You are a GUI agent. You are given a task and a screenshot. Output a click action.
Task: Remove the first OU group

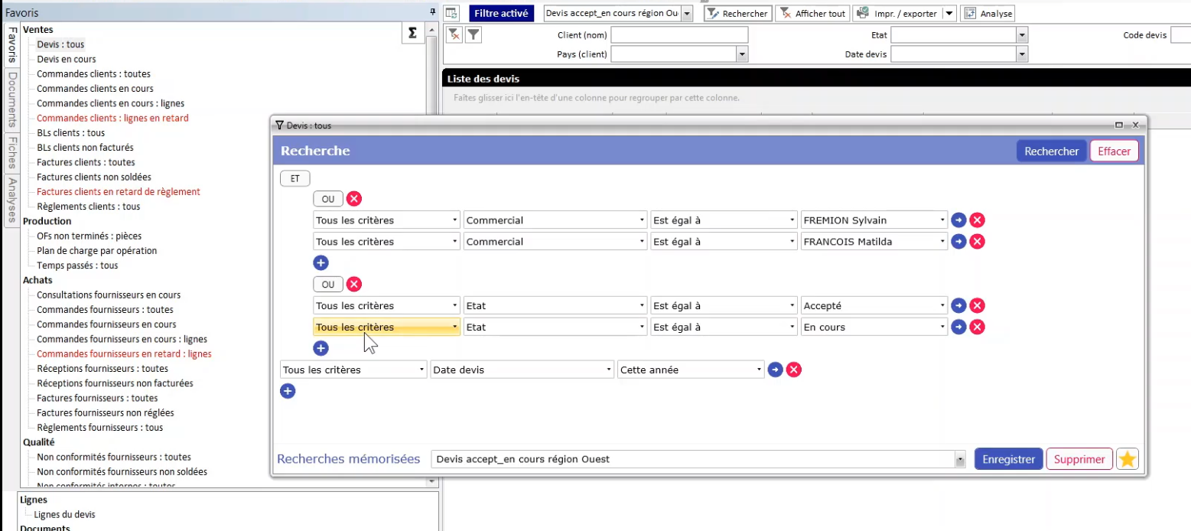click(354, 199)
